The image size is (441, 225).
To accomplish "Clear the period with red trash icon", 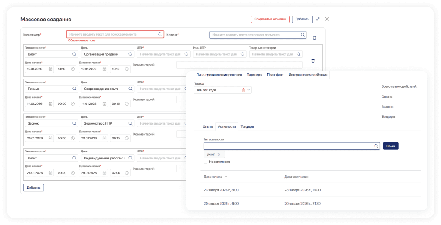I will pos(244,90).
